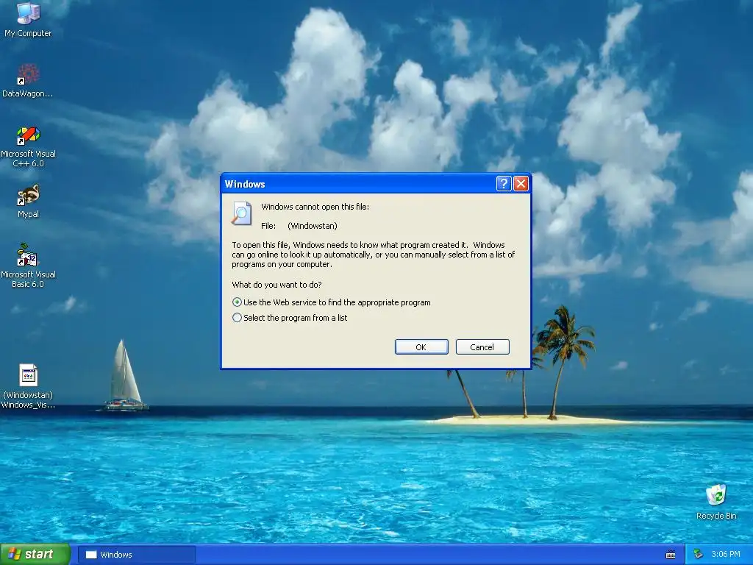753x565 pixels.
Task: Click the 'What do you want to do?' text
Action: [276, 285]
